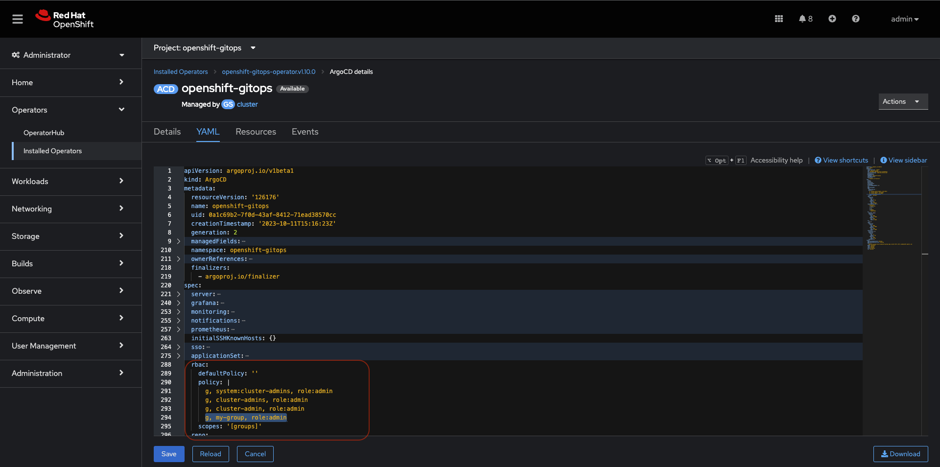The width and height of the screenshot is (940, 467).
Task: Open the application launcher grid icon
Action: point(779,19)
